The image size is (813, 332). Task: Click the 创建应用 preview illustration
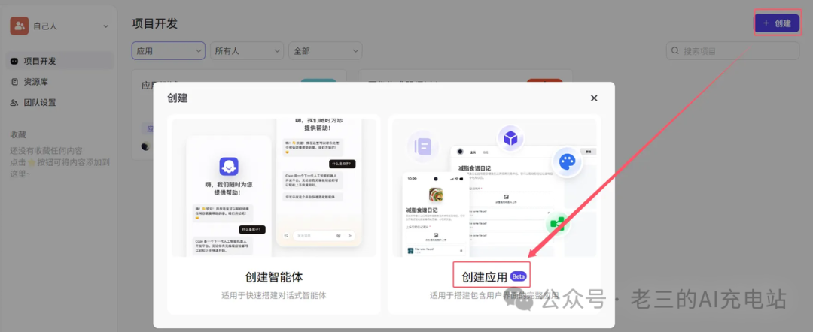494,187
